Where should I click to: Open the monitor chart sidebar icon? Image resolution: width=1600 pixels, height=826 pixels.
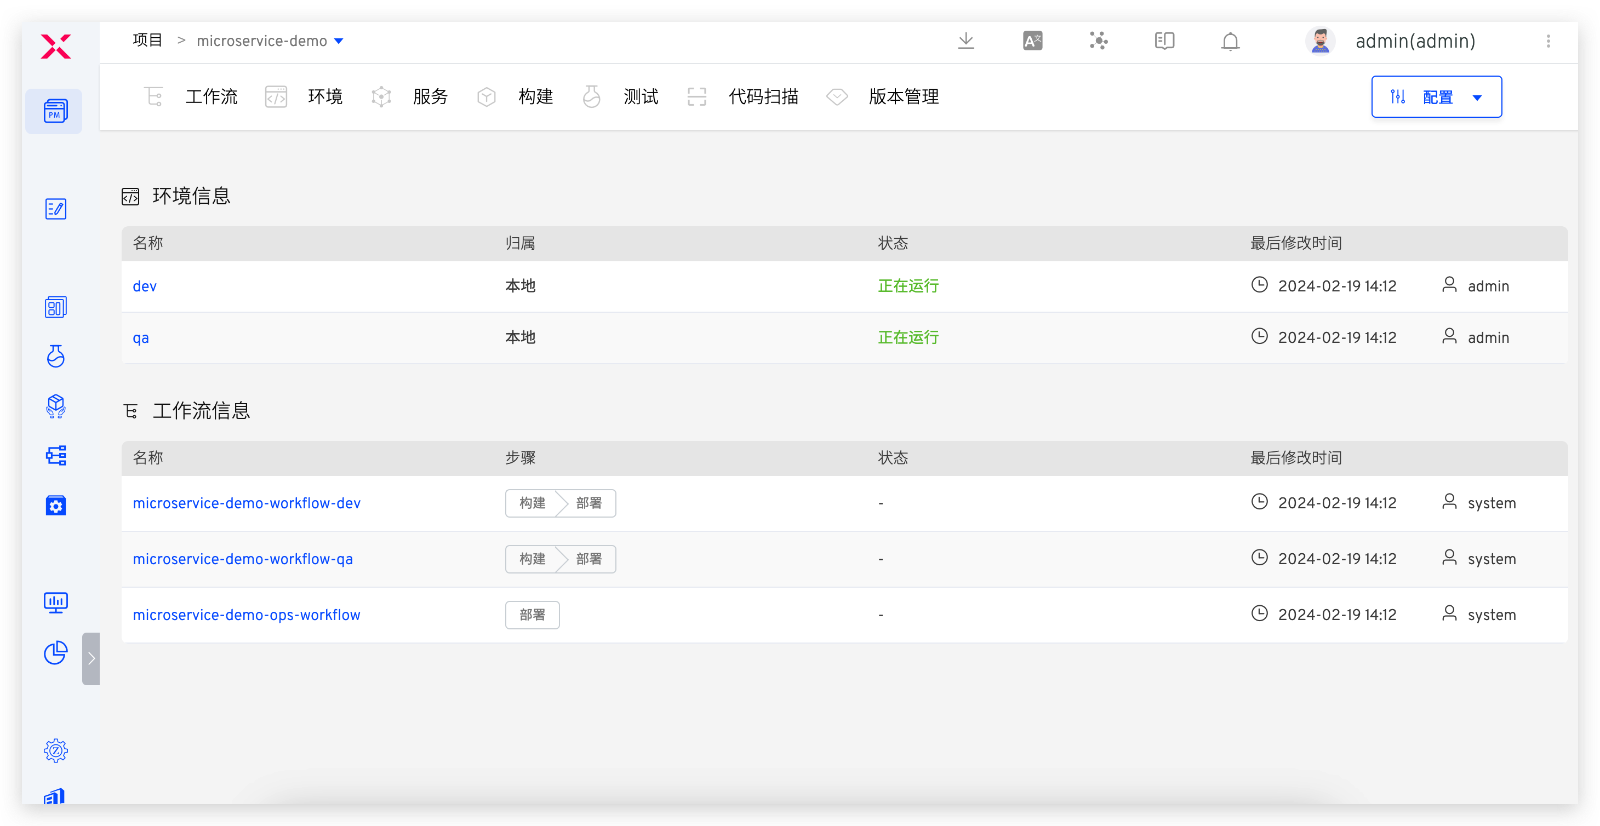pyautogui.click(x=55, y=603)
